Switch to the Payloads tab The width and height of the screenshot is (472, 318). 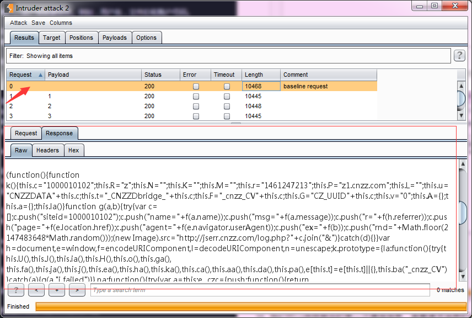pyautogui.click(x=114, y=38)
